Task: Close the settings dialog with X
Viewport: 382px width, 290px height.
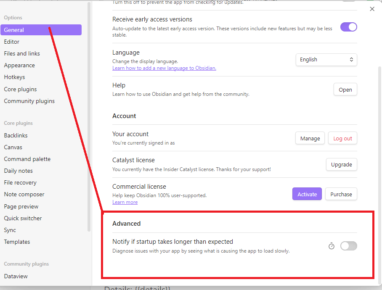Action: [372, 9]
